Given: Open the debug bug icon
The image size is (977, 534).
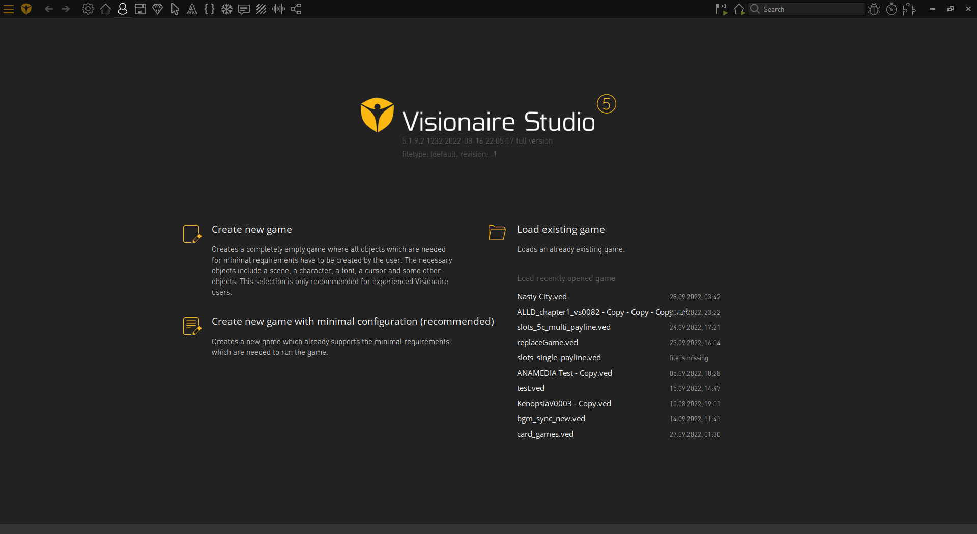Looking at the screenshot, I should 874,9.
